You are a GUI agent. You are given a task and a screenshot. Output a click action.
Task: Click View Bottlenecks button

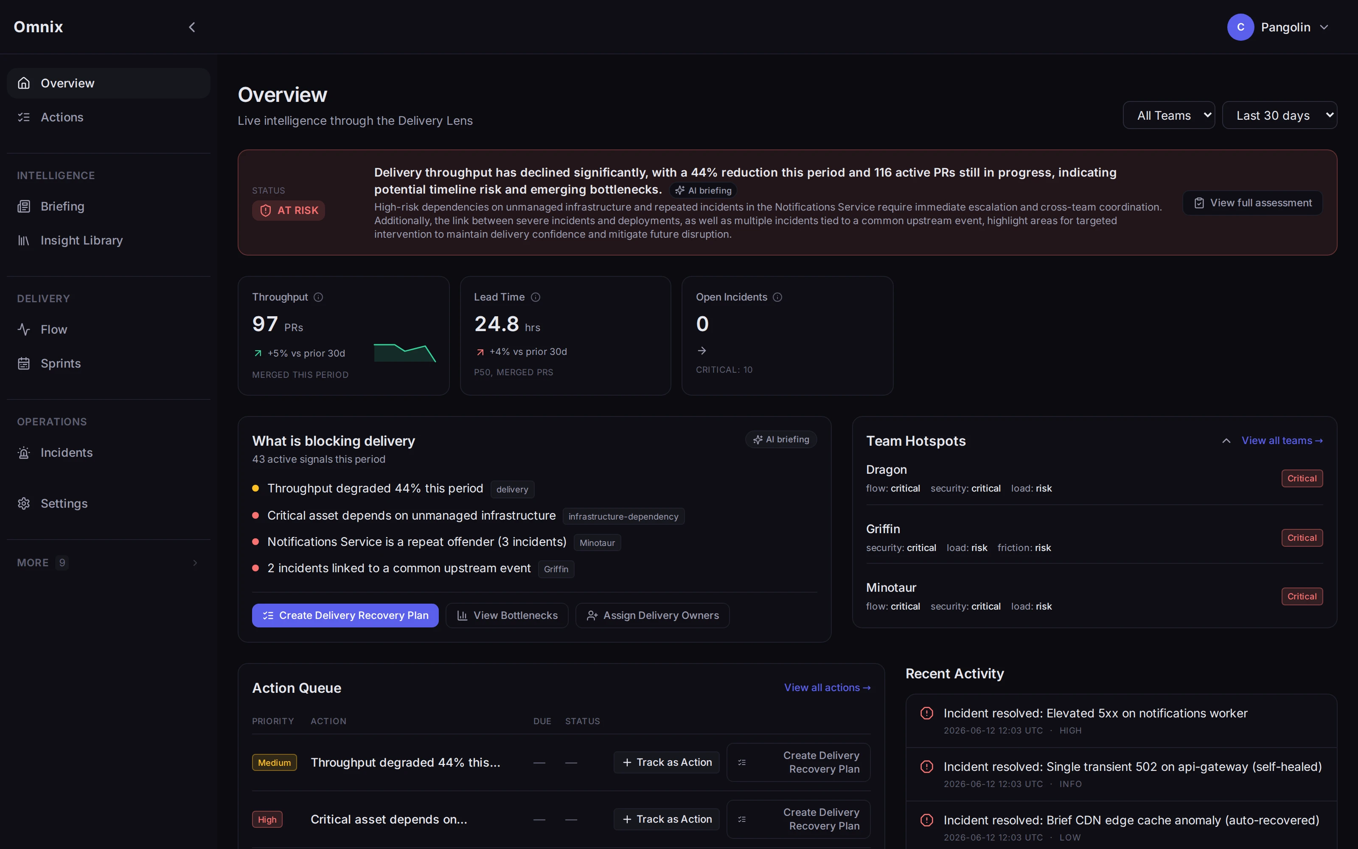(507, 616)
